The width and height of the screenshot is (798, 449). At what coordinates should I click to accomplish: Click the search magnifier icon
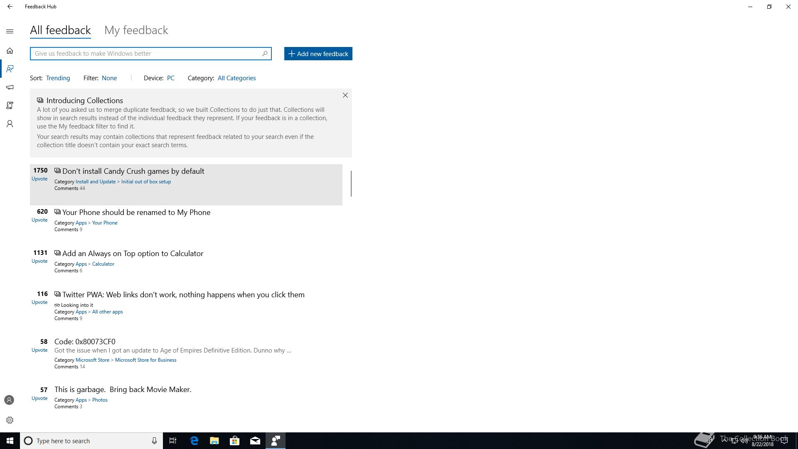tap(265, 54)
